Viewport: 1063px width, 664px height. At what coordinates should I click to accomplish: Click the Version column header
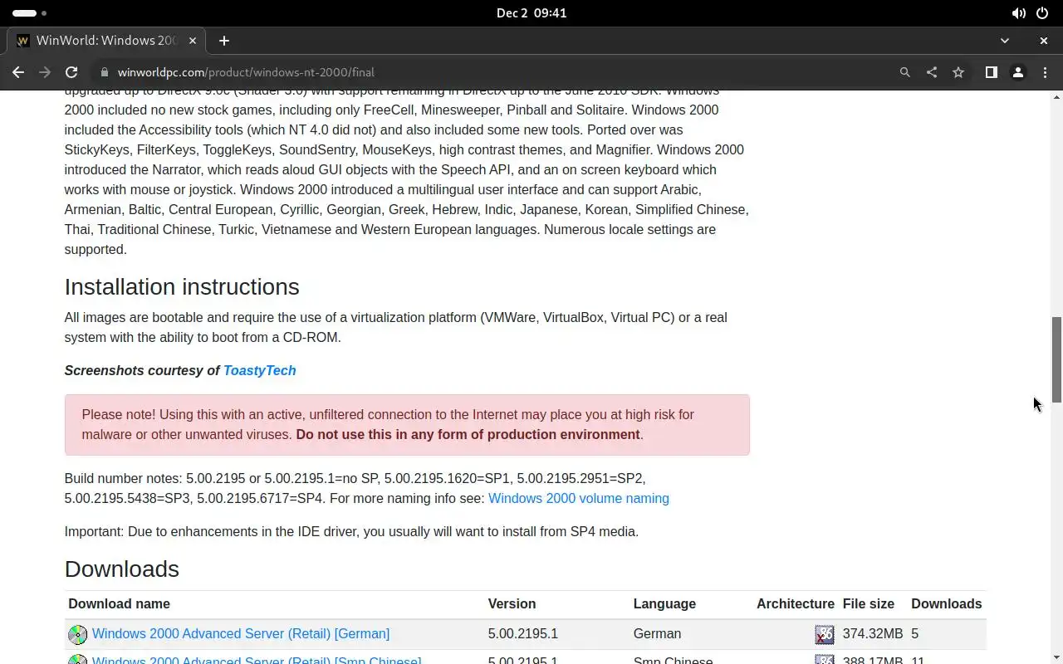pyautogui.click(x=512, y=603)
